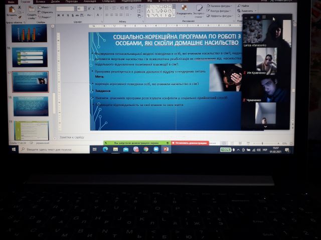Click the bulleted list icon
This screenshot has height=240, width=321.
coord(107,8)
